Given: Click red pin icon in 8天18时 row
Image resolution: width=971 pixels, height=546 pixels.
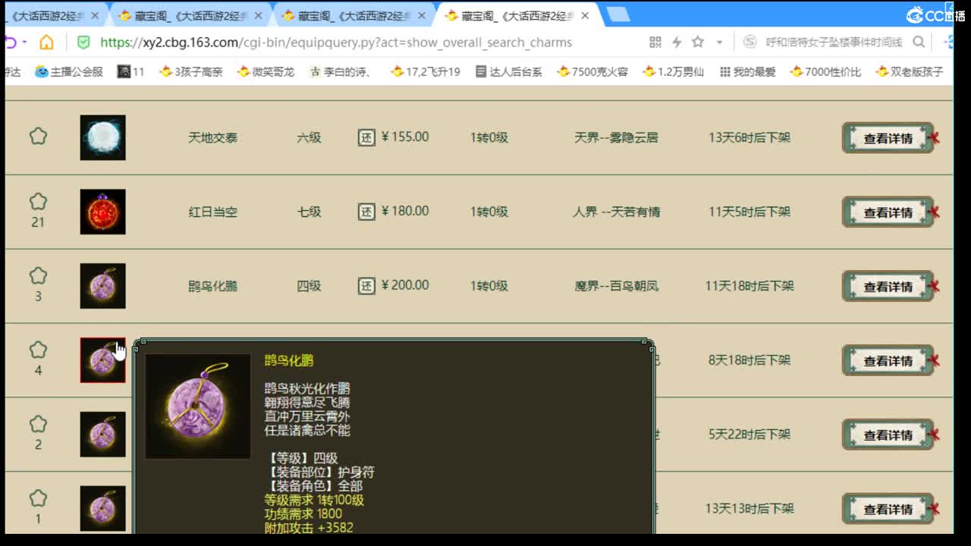Looking at the screenshot, I should click(934, 361).
